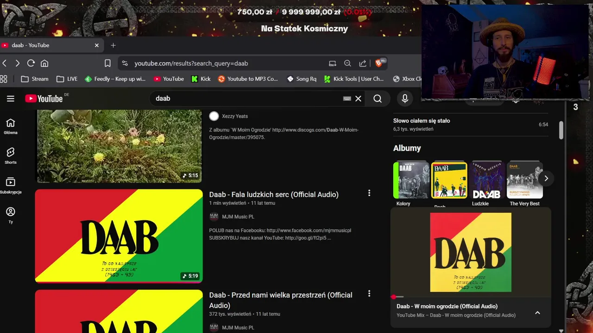Open Kolory album cover

pos(411,180)
